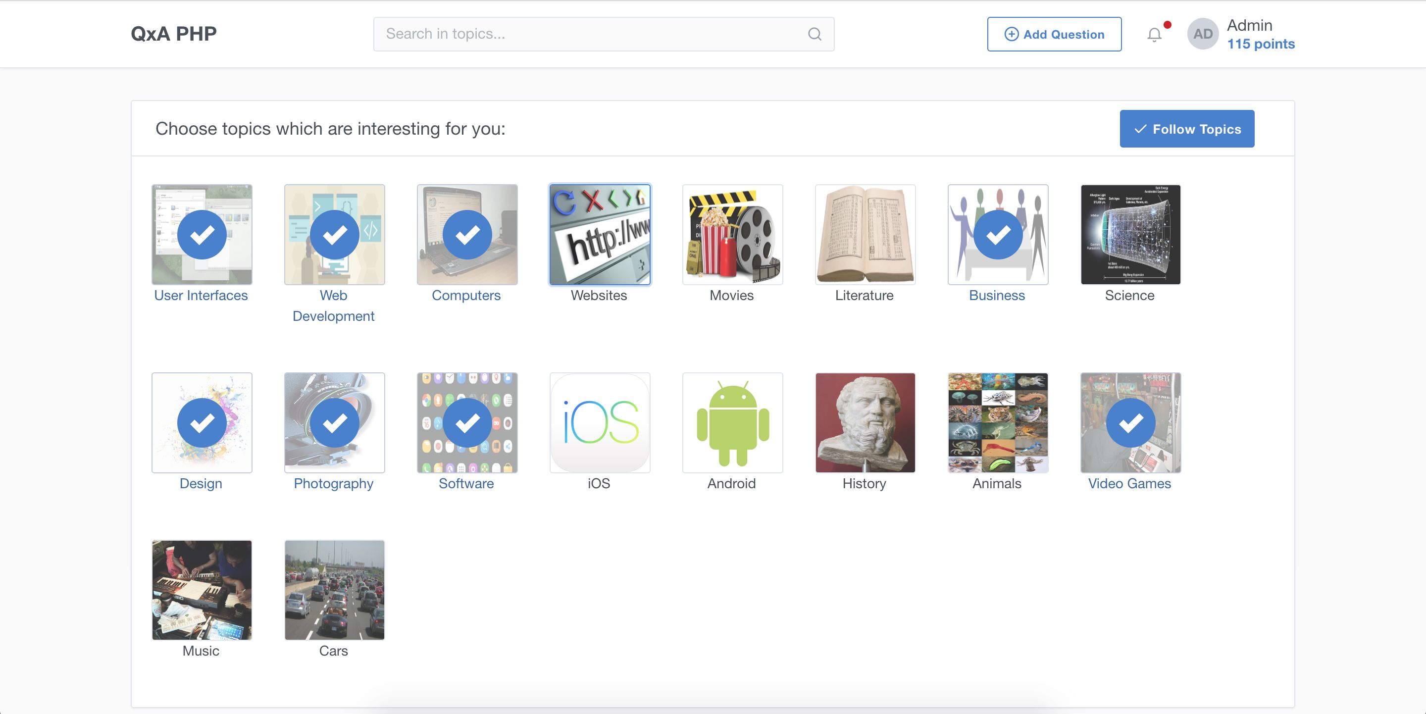Pick the Science topic image
The width and height of the screenshot is (1426, 714).
(x=1130, y=235)
